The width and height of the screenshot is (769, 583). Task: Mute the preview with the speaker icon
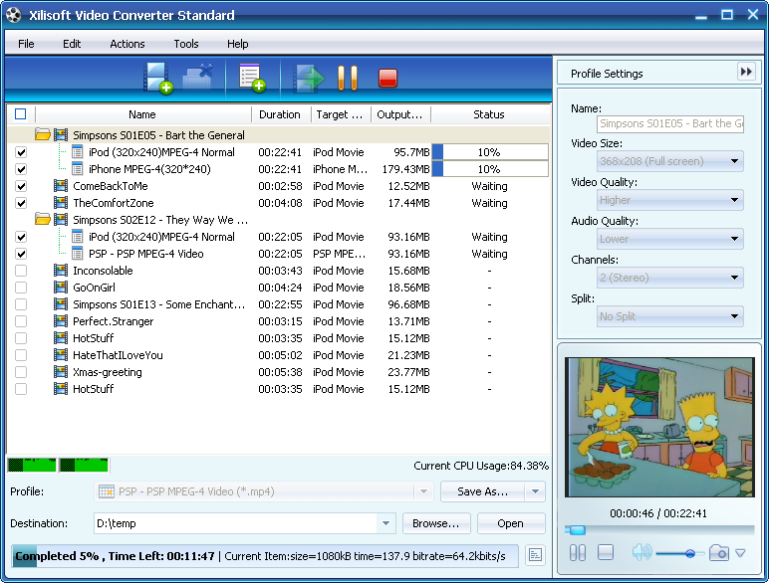click(641, 552)
